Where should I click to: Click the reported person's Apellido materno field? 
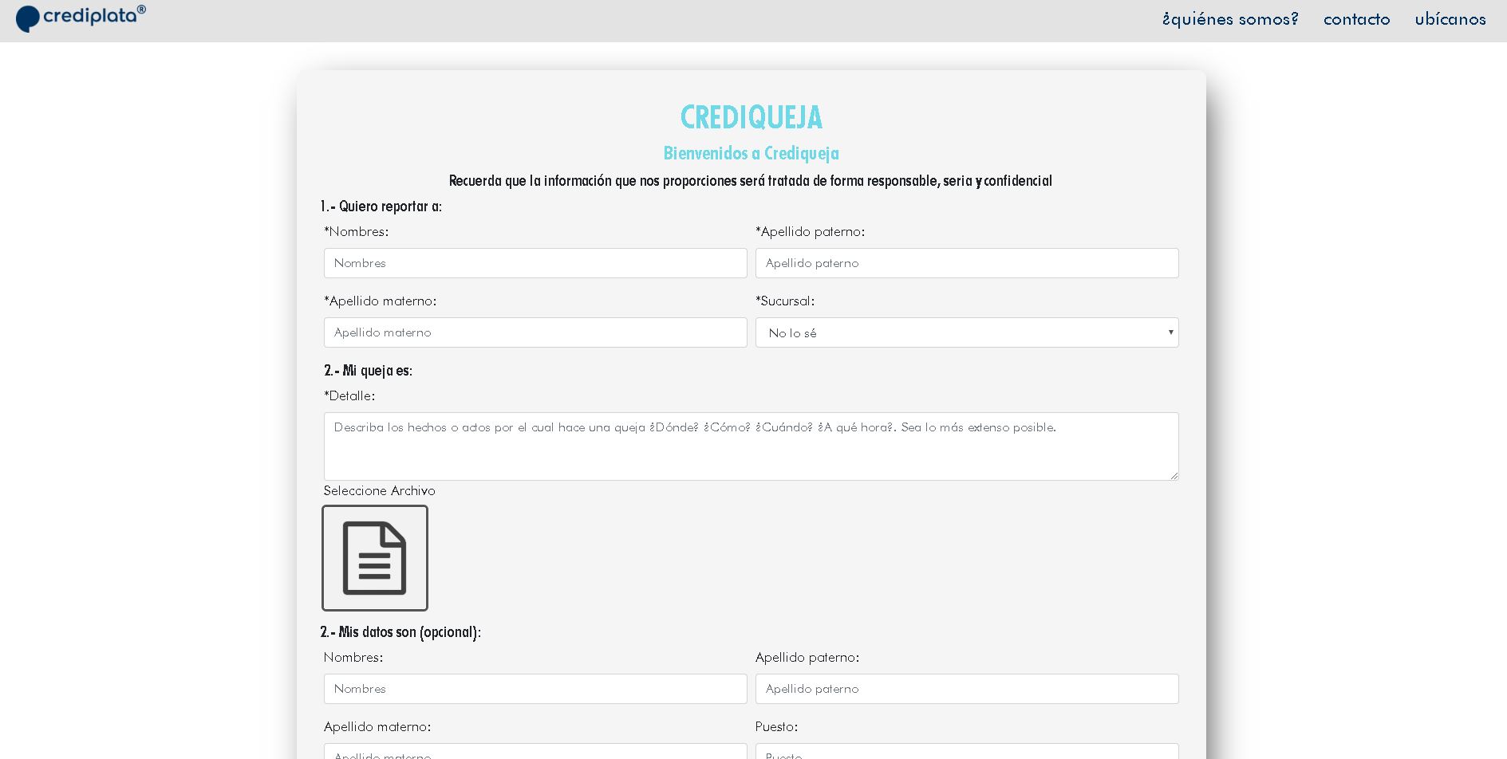(x=535, y=332)
